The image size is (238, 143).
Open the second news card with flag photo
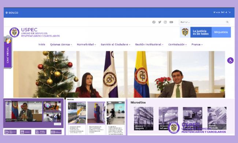(96, 118)
